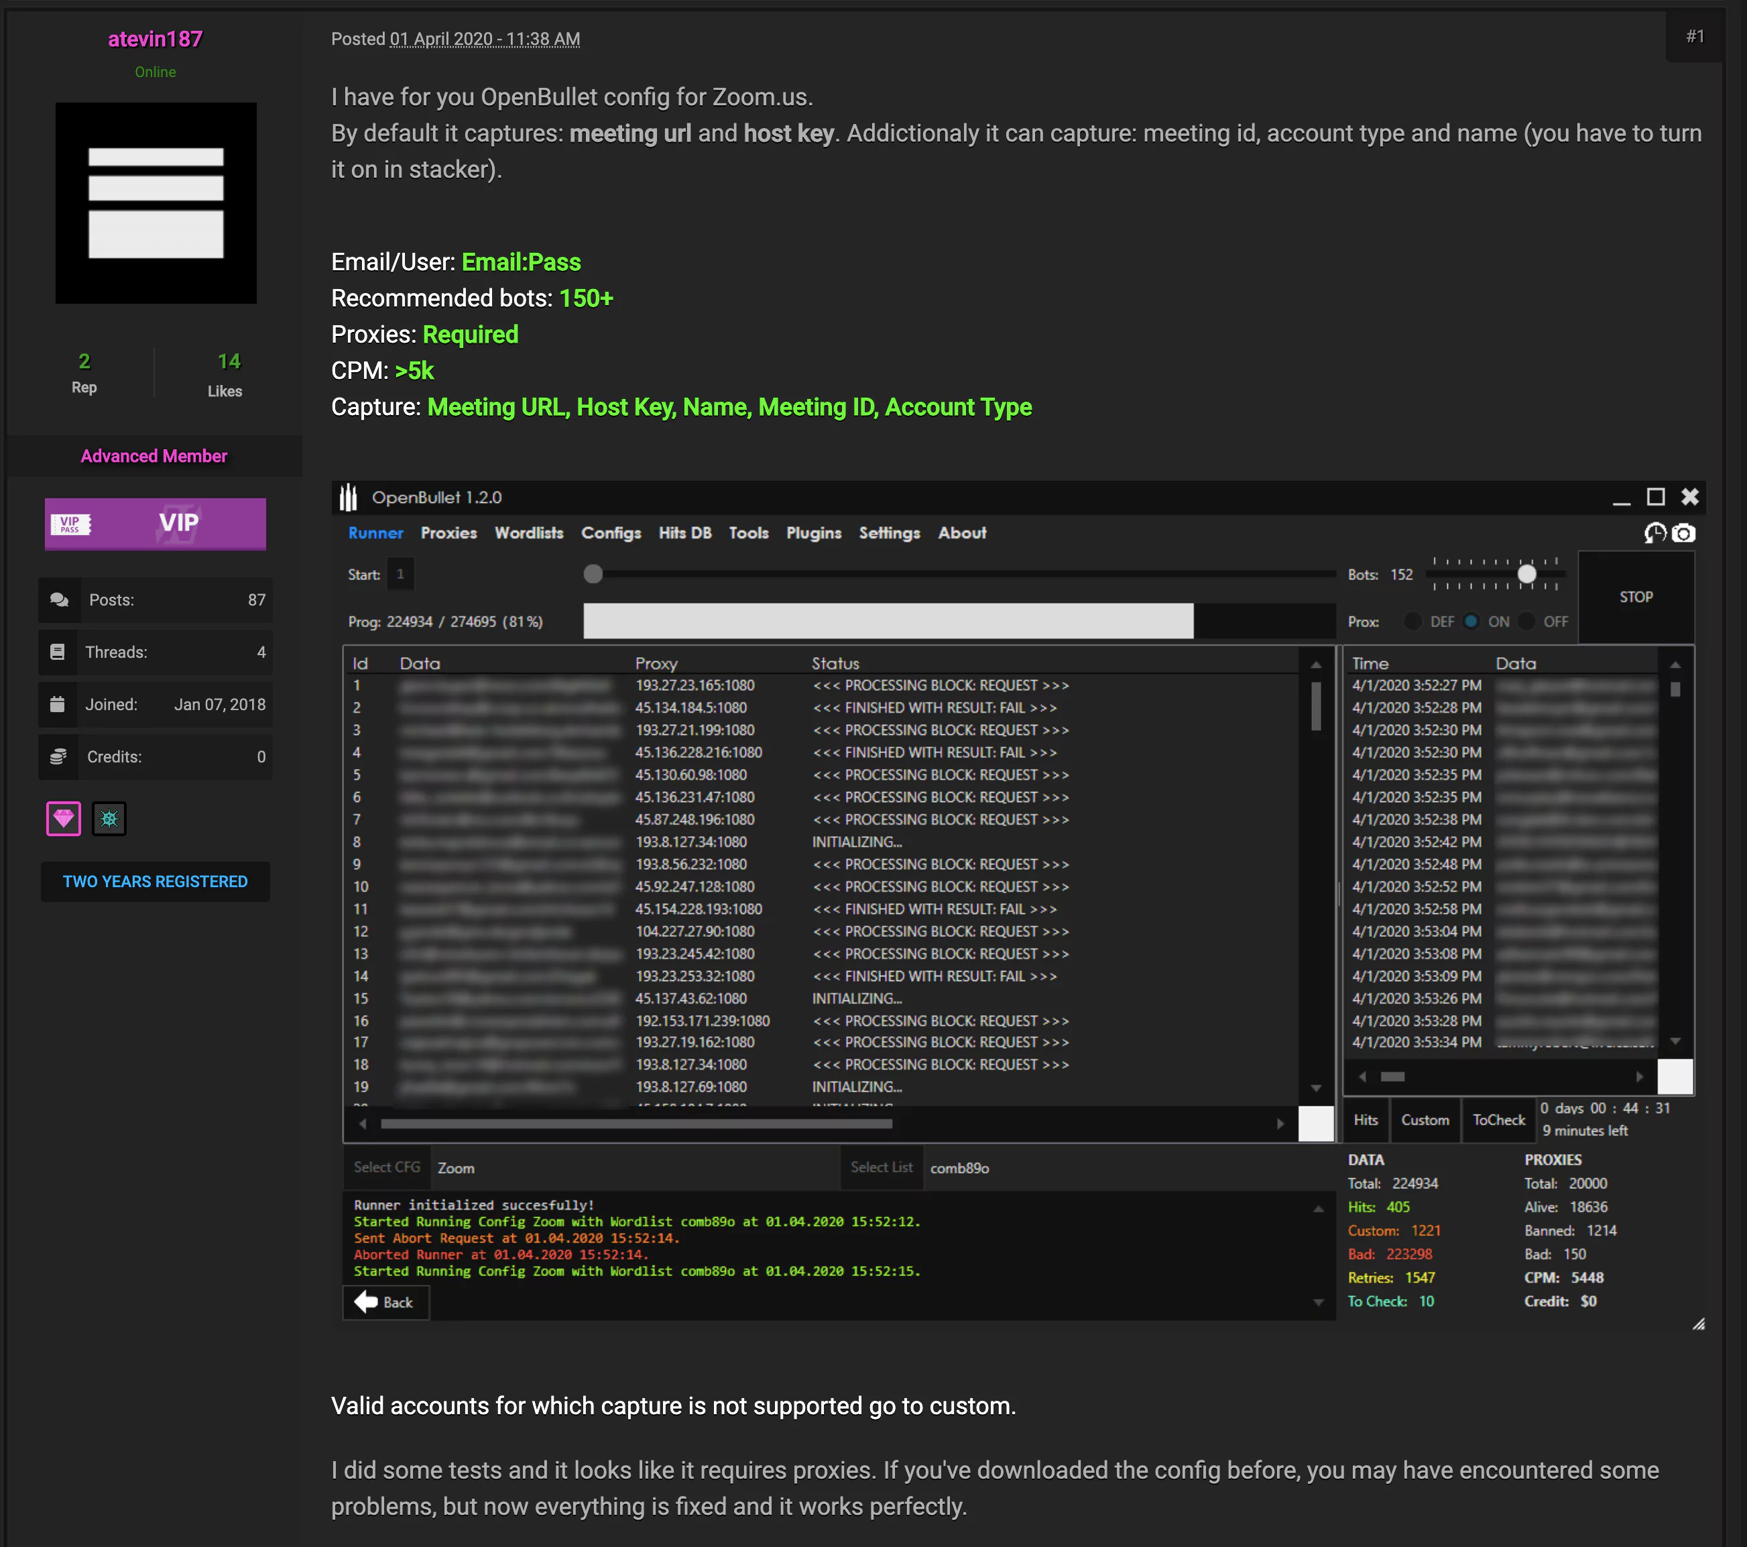The image size is (1747, 1547).
Task: Click the Start position slider handle
Action: tap(593, 574)
